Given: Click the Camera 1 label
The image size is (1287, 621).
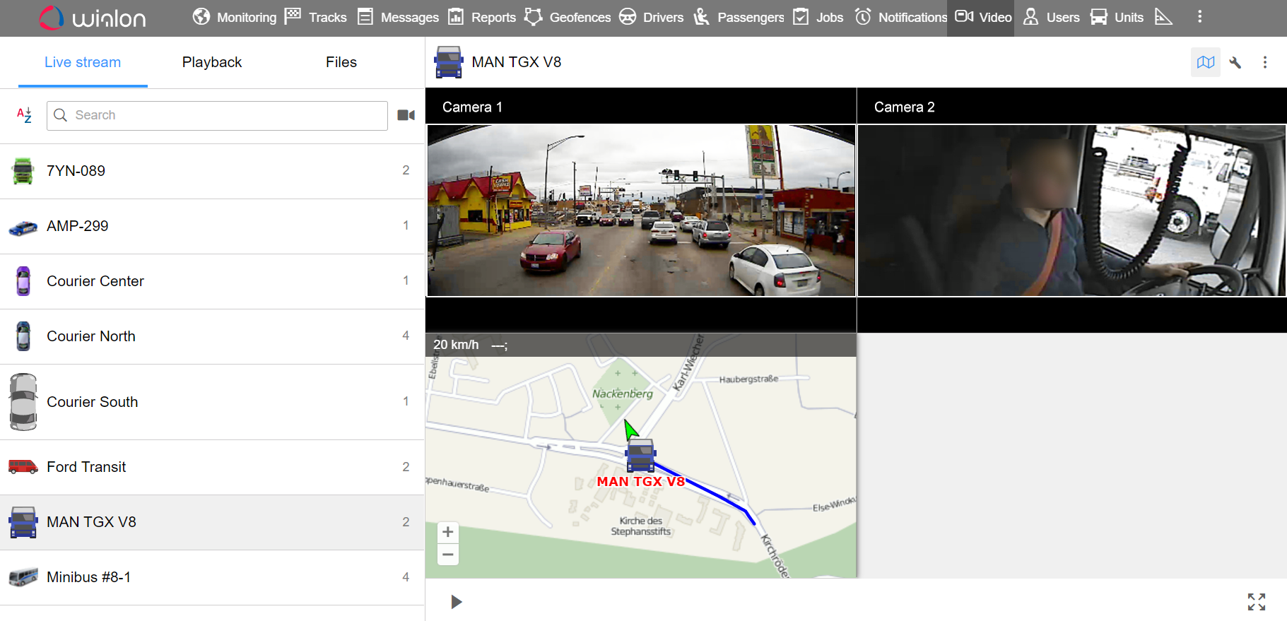Looking at the screenshot, I should click(x=472, y=107).
